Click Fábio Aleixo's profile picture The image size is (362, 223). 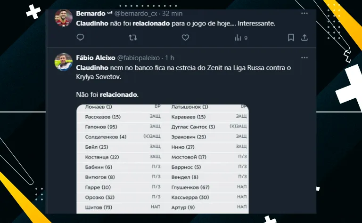(64, 62)
